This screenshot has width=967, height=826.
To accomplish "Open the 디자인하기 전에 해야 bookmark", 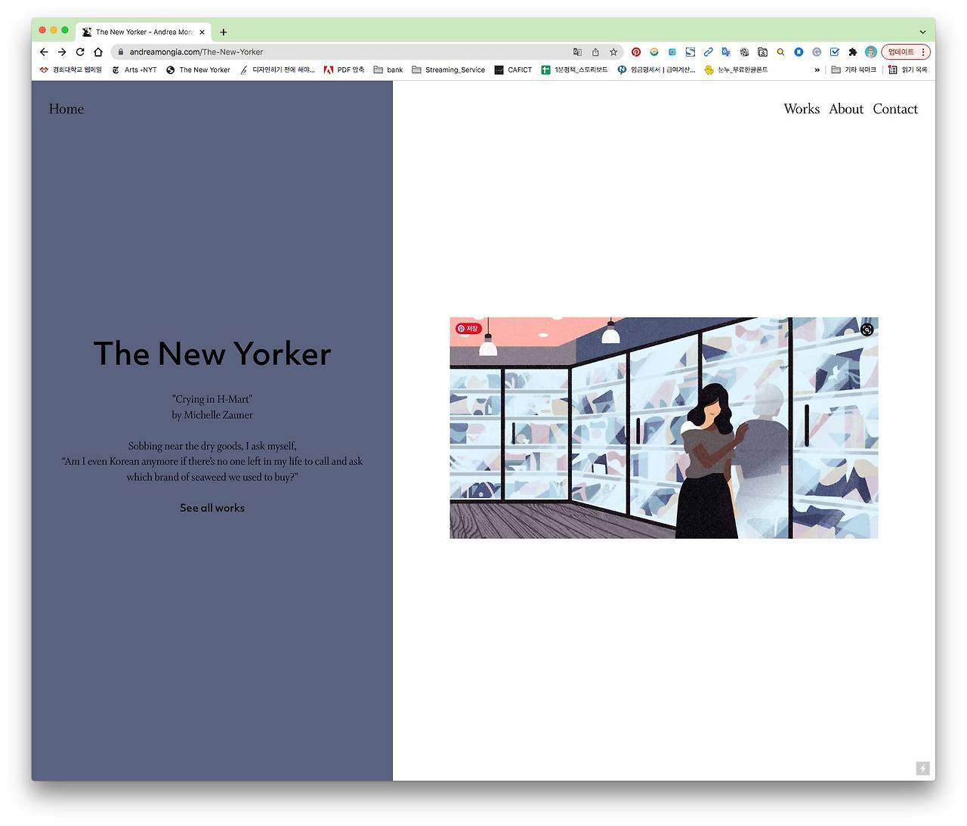I will point(277,70).
